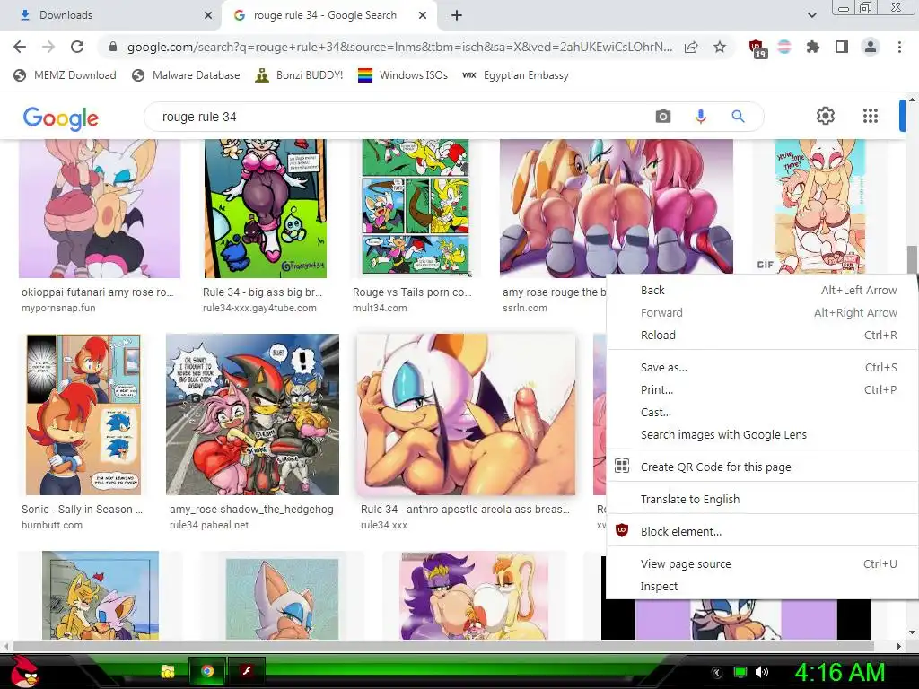Open the Google apps grid
This screenshot has width=919, height=689.
point(871,116)
